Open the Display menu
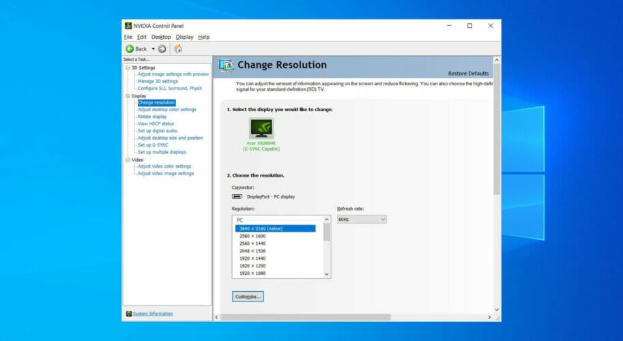623x341 pixels. coord(184,37)
